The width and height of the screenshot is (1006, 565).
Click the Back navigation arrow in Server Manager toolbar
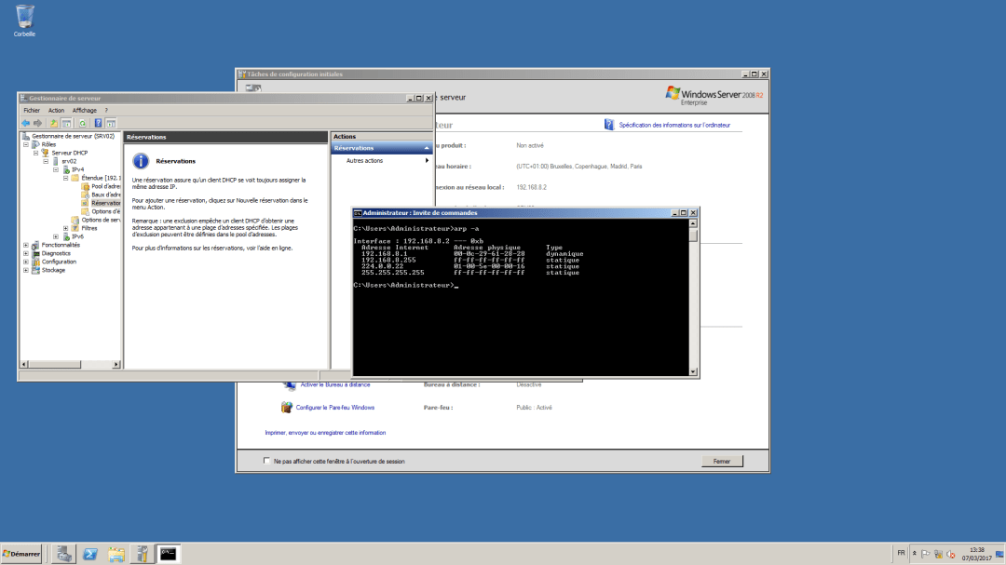point(26,123)
